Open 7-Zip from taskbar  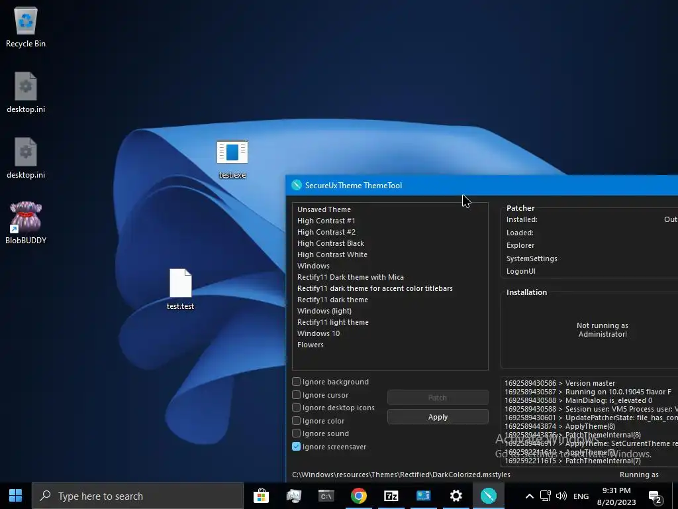(x=391, y=496)
